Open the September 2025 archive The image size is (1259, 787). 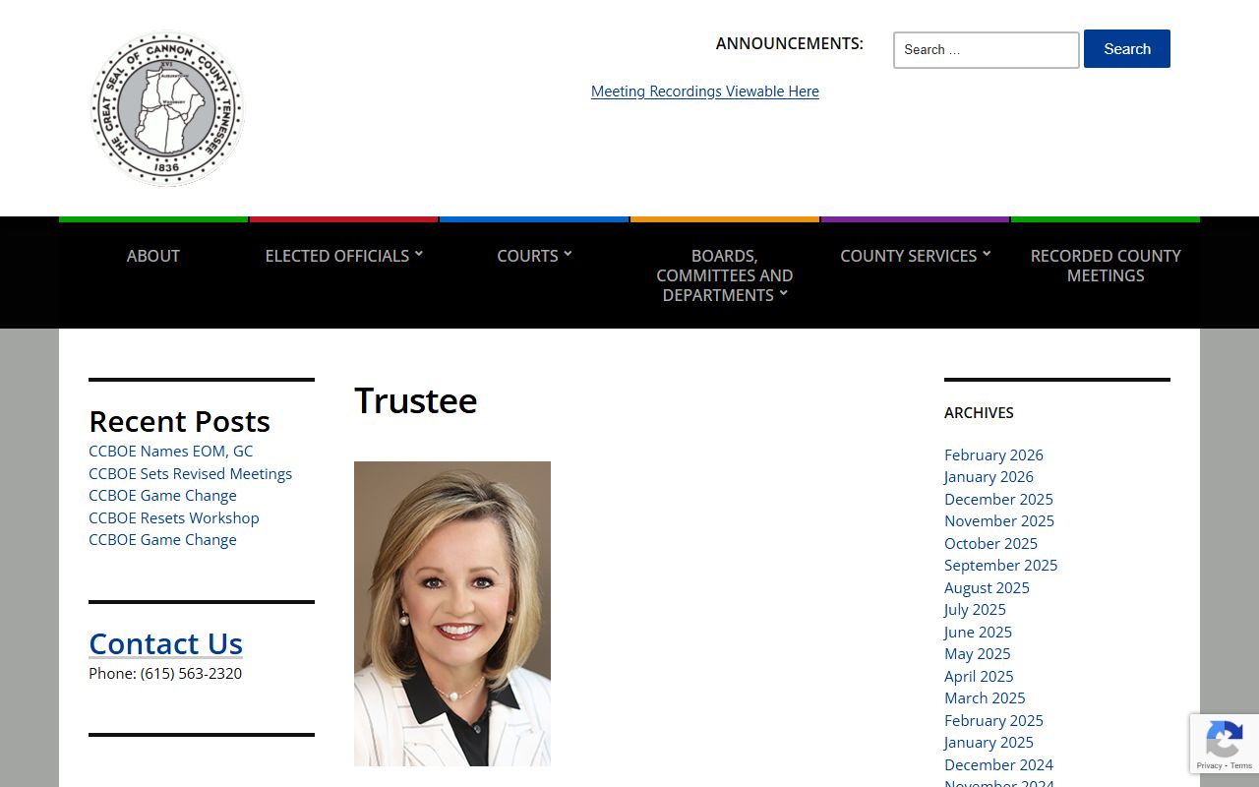1001,566
